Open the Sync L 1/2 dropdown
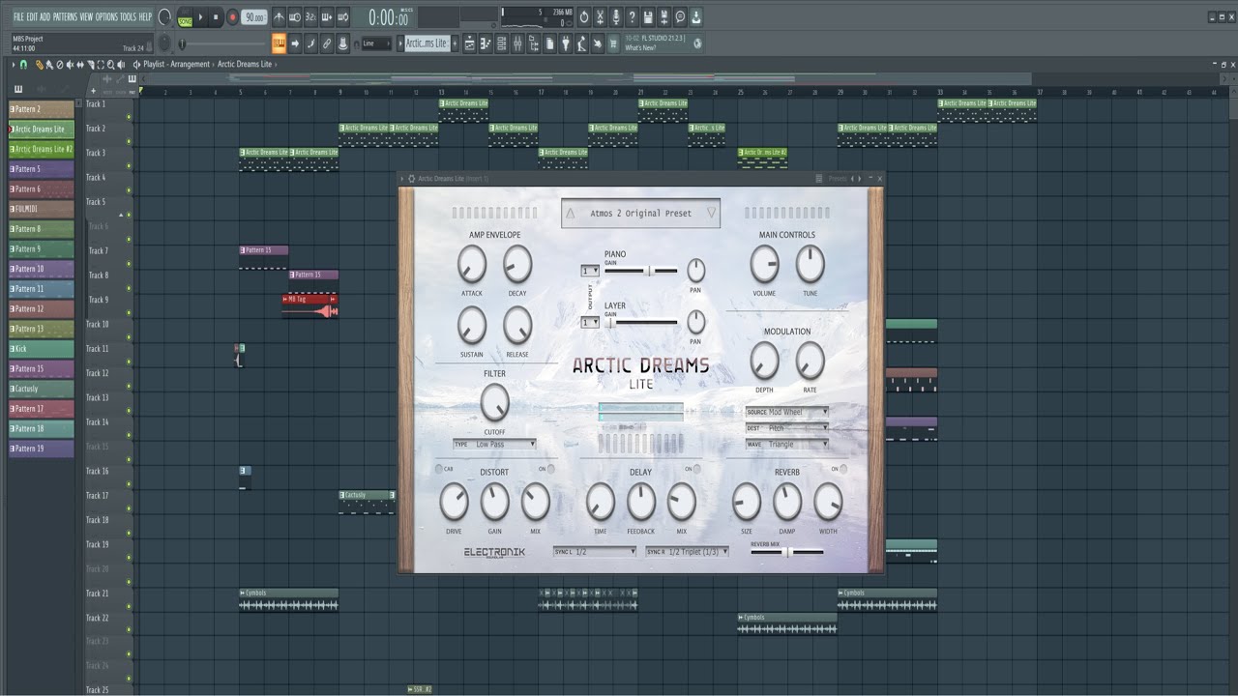This screenshot has height=696, width=1238. tap(595, 551)
